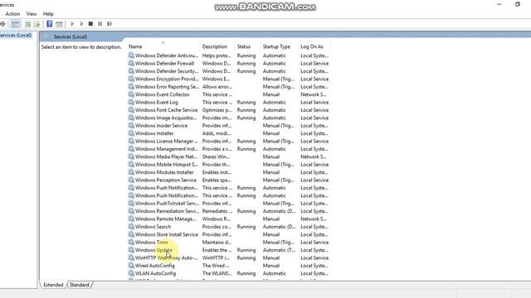Viewport: 531px width, 298px height.
Task: Minimize the Services window
Action: (x=499, y=4)
